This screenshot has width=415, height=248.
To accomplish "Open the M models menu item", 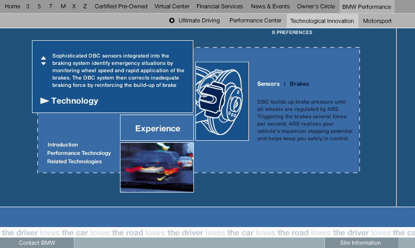I will pos(63,6).
